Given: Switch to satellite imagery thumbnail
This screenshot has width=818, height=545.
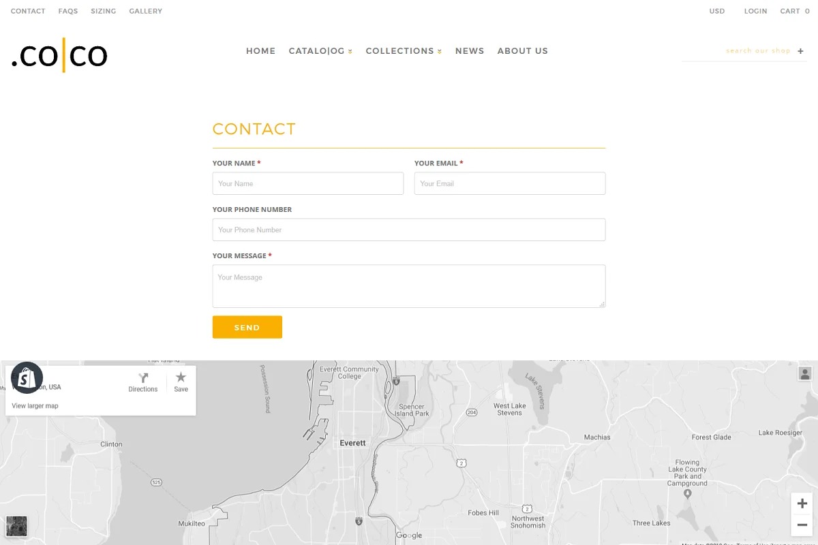Looking at the screenshot, I should (x=16, y=526).
